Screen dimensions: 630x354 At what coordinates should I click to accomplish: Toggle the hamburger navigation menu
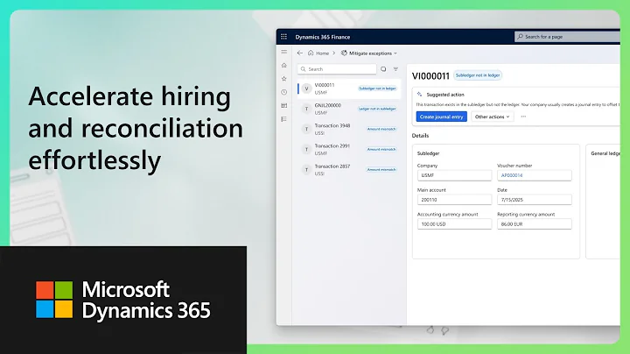coord(284,52)
